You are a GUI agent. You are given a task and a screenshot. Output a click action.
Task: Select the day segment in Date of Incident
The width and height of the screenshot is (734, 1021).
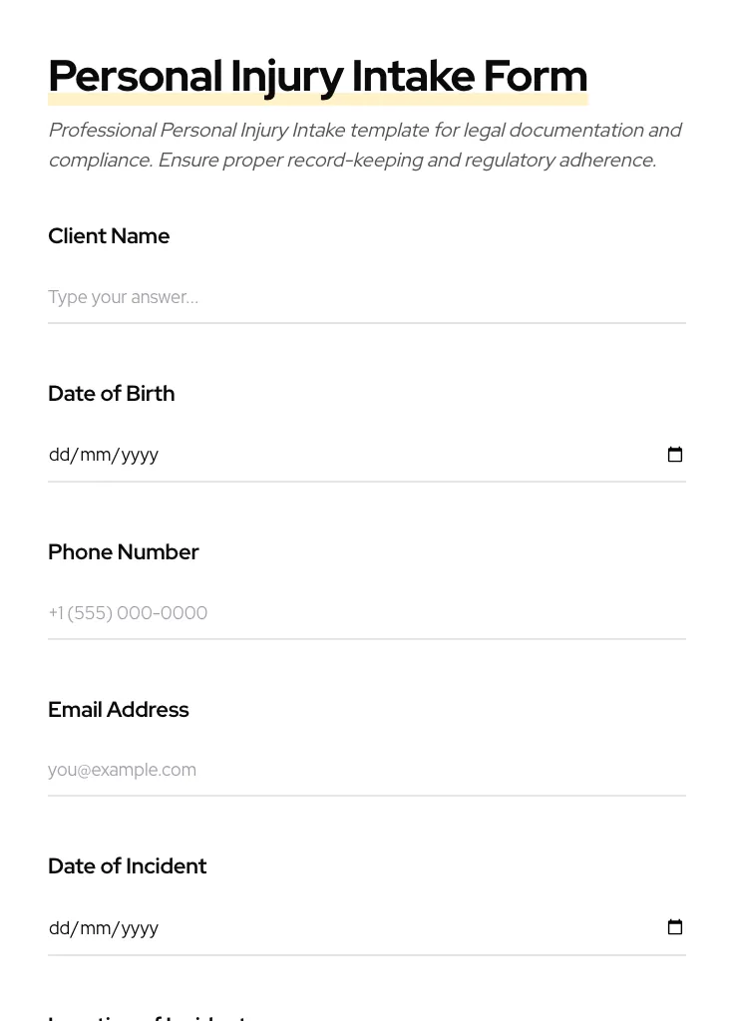click(x=59, y=928)
